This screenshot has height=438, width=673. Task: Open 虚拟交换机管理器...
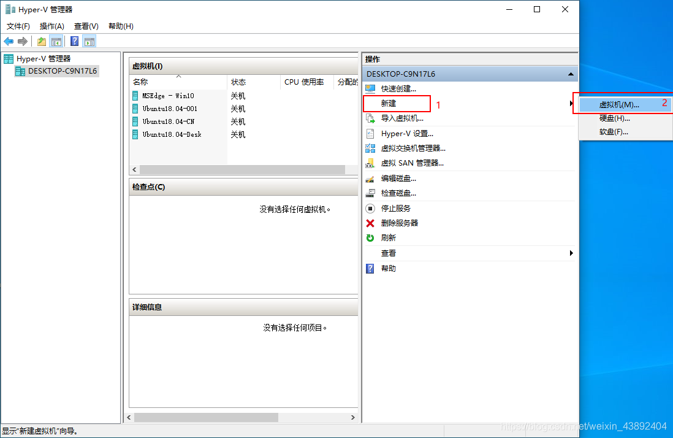[x=413, y=148]
